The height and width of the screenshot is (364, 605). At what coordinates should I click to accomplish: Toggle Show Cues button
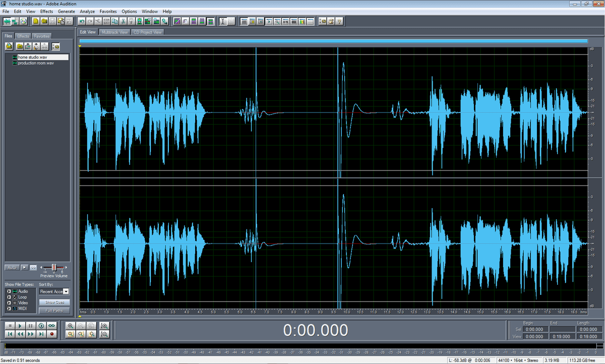(54, 302)
